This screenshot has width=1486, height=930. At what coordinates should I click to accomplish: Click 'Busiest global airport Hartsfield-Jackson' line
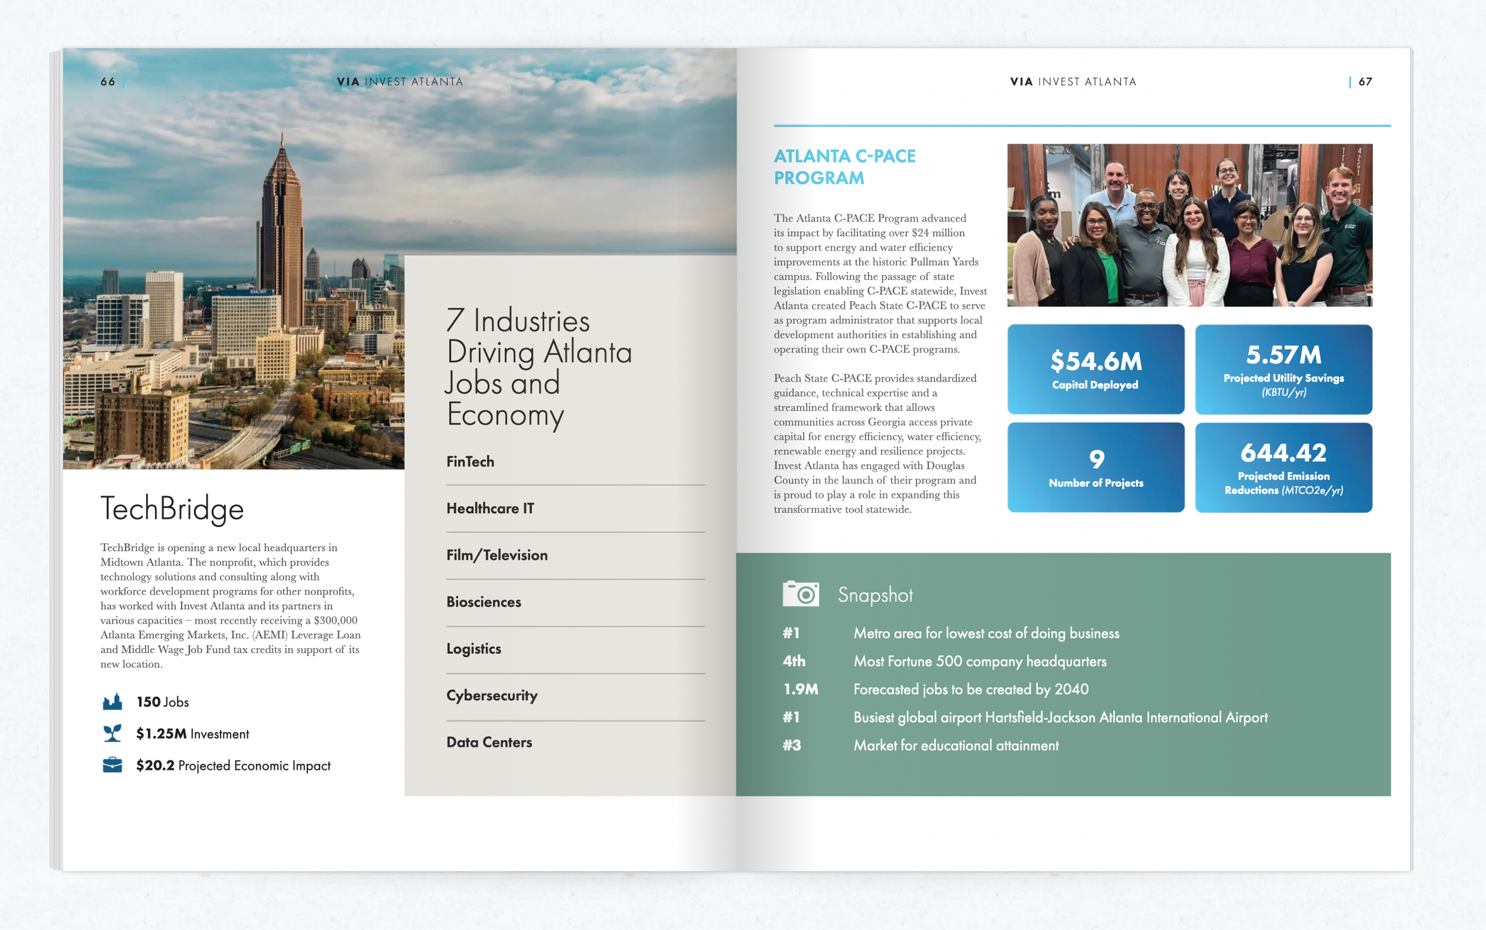click(1060, 717)
